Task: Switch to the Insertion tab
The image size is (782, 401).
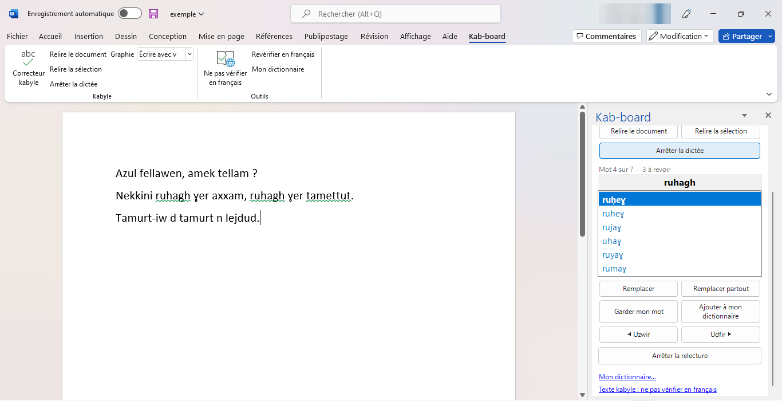Action: [89, 36]
